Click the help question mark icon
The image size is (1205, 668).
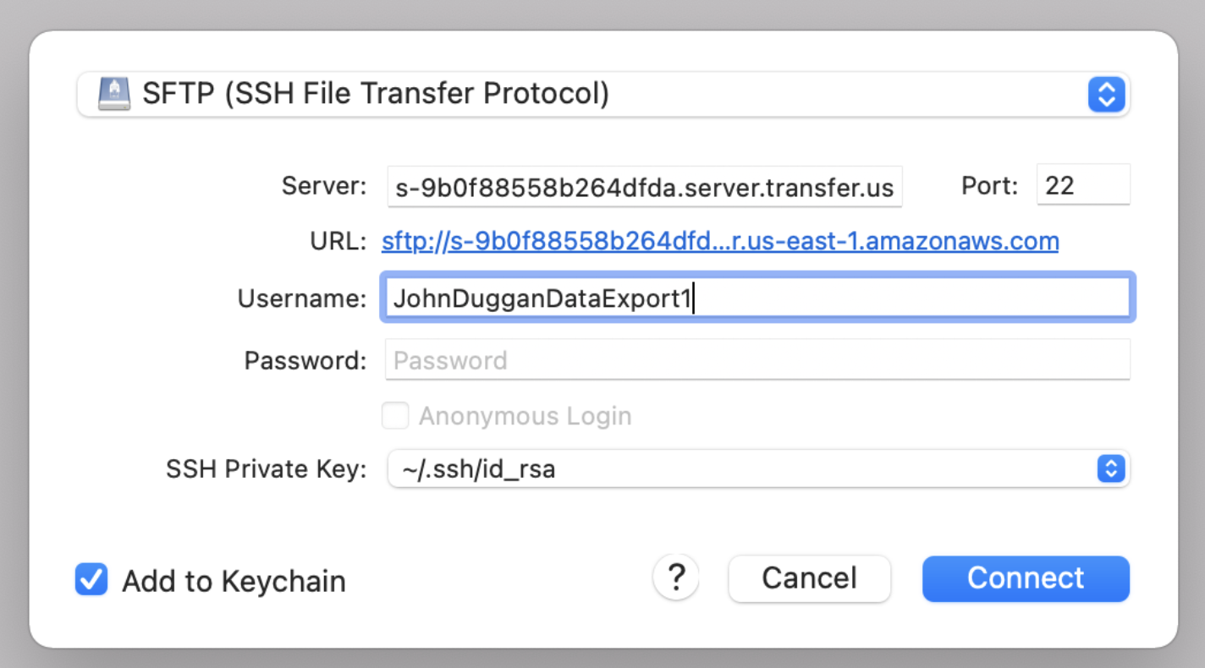pos(676,578)
